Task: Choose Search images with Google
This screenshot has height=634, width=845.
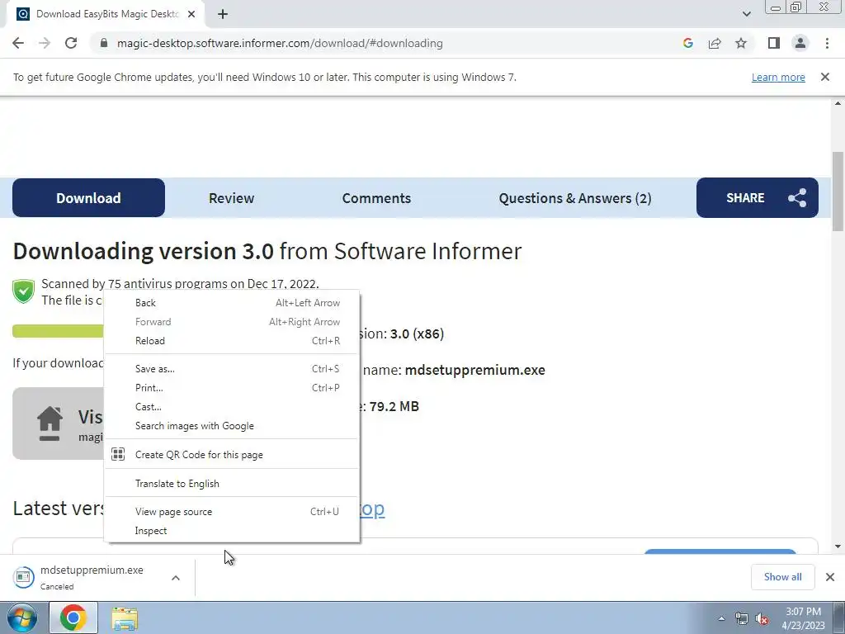Action: pos(232,426)
